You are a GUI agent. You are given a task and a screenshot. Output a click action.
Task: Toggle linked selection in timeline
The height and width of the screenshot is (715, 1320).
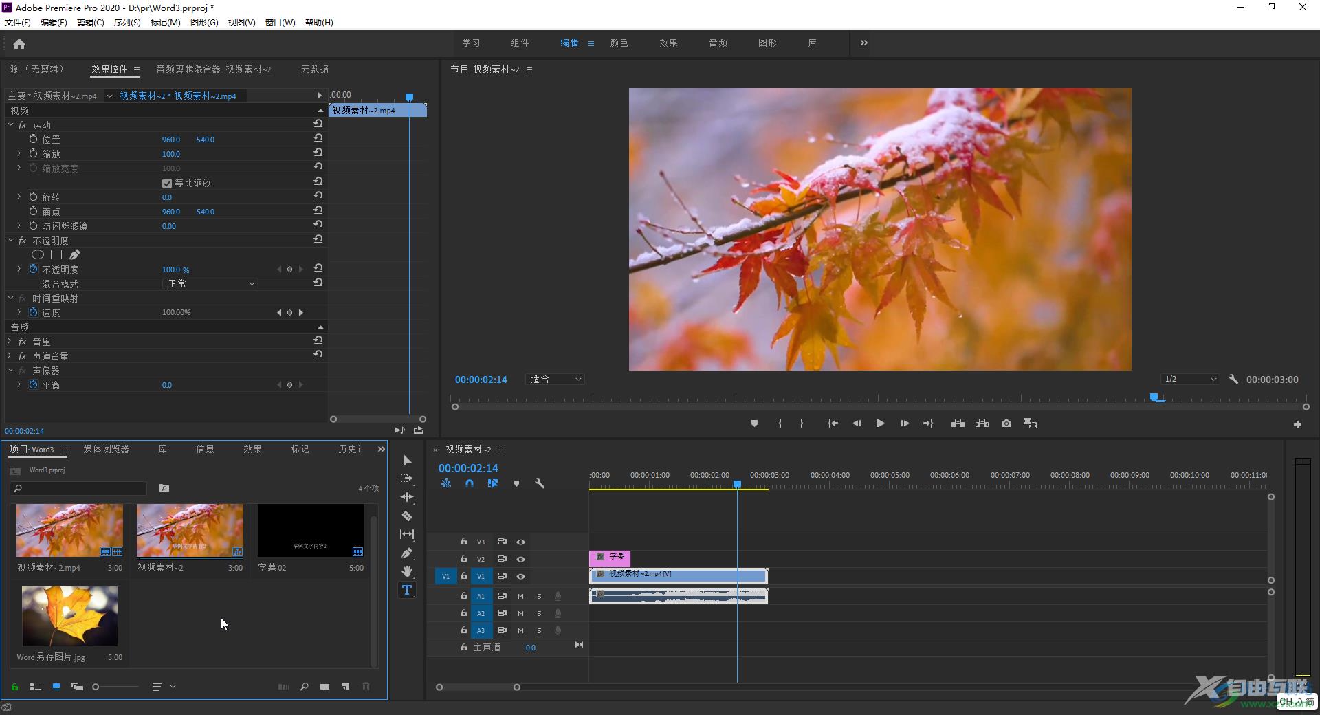pos(493,483)
